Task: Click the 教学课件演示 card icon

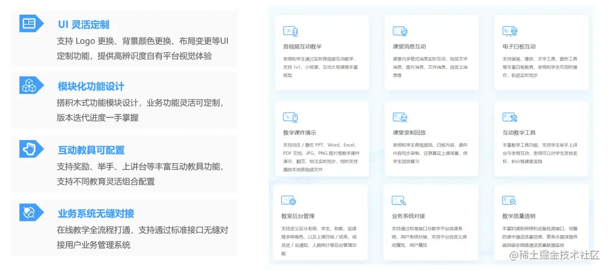Action: pos(290,117)
